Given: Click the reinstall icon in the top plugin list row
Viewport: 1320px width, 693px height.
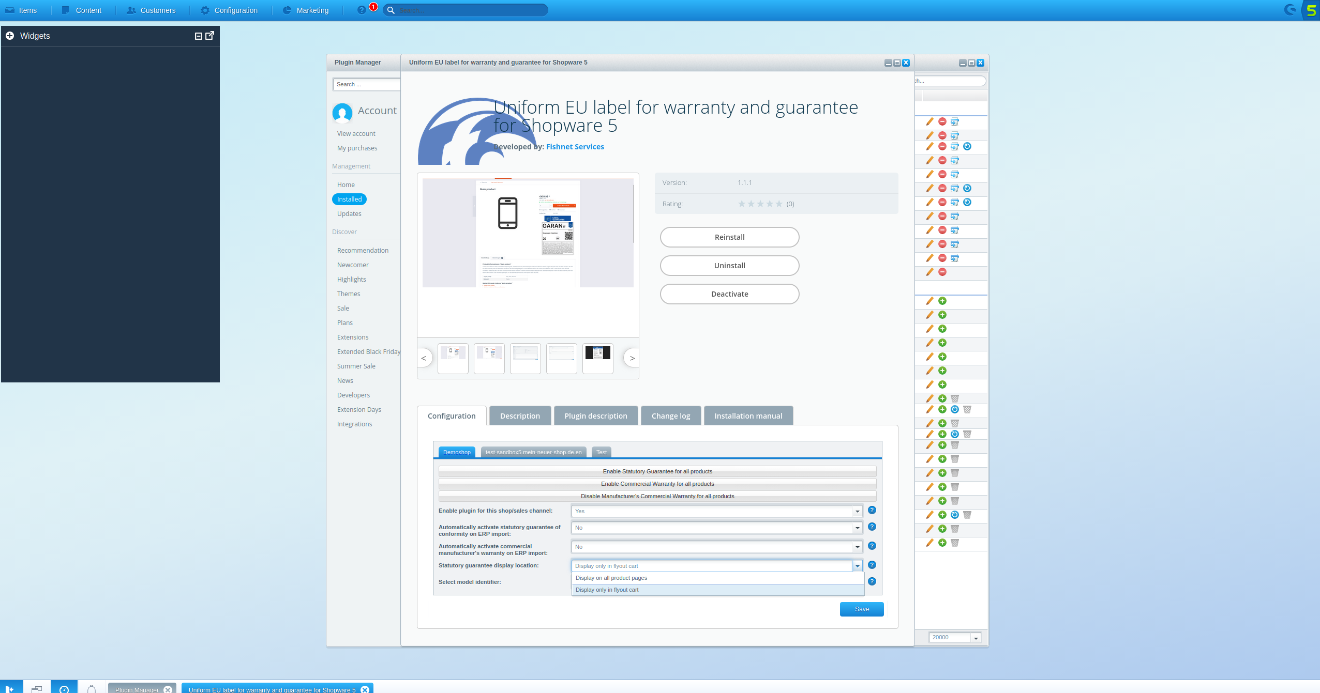Looking at the screenshot, I should click(x=955, y=121).
